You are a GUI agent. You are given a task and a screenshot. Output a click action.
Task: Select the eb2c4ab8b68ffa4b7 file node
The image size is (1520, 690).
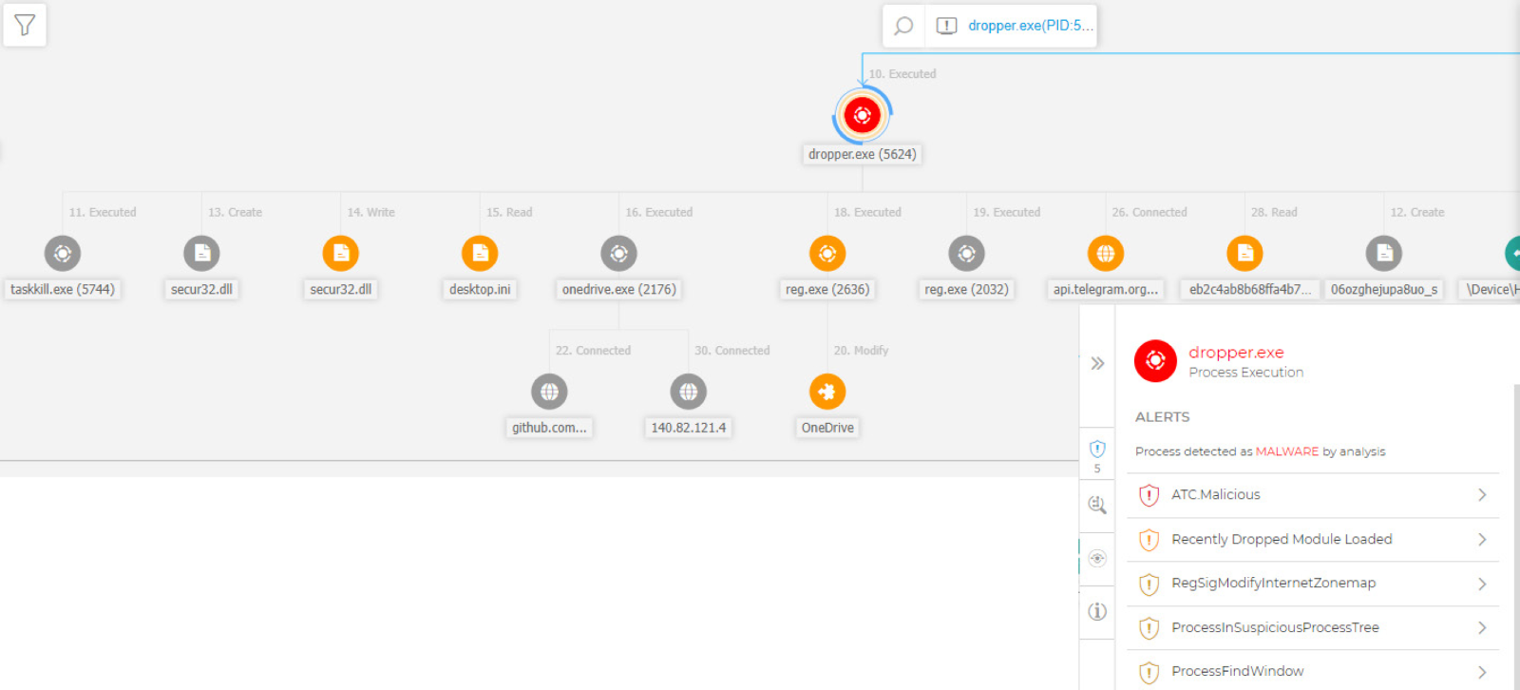point(1244,254)
